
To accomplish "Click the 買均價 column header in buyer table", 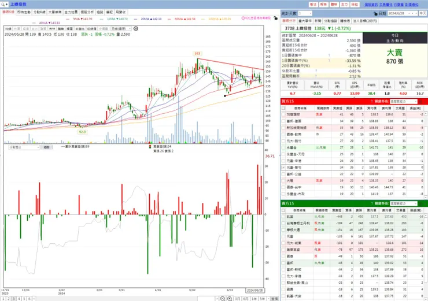I will click(x=372, y=108).
